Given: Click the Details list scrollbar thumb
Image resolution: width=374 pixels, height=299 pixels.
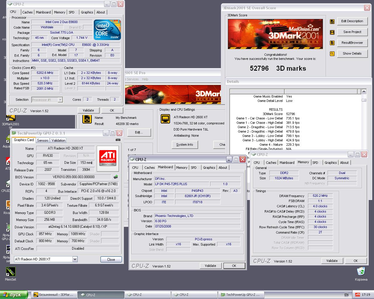Looking at the screenshot, I should pyautogui.click(x=364, y=100).
